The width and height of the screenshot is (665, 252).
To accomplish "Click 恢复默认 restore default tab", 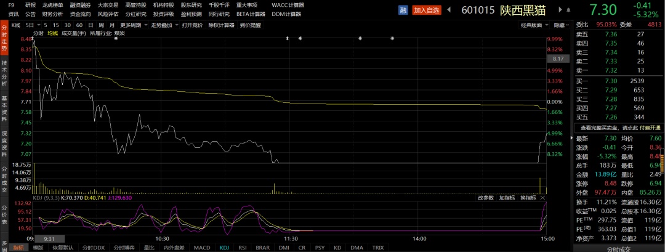I will click(x=63, y=248).
